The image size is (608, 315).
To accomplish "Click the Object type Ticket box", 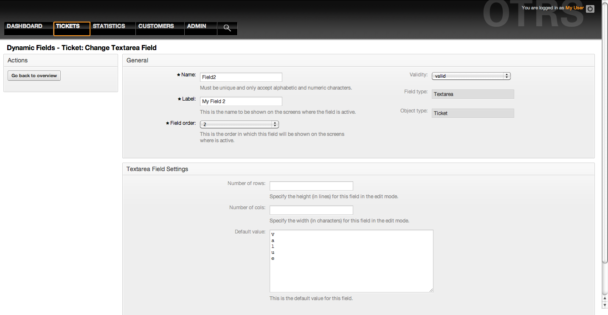I will pos(473,113).
